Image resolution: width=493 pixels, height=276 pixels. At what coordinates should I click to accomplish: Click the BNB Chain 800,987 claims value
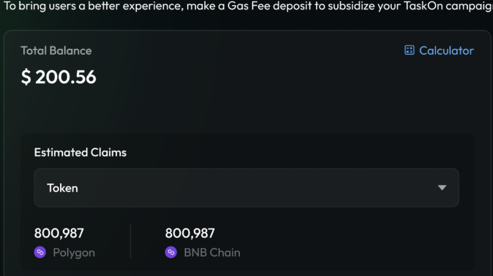[190, 233]
